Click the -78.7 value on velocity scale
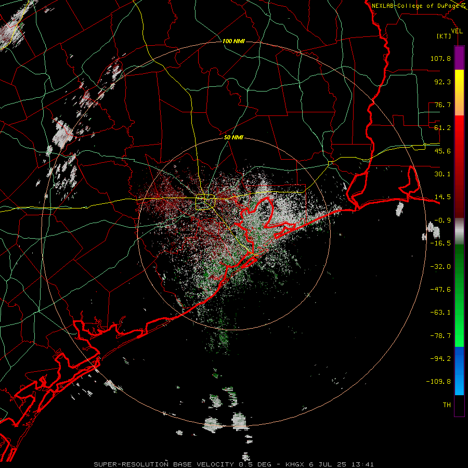468x468 pixels. point(440,336)
